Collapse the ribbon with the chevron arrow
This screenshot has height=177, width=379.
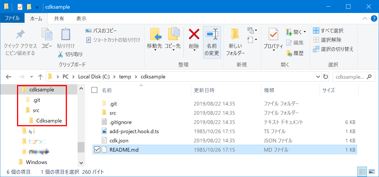click(x=365, y=18)
